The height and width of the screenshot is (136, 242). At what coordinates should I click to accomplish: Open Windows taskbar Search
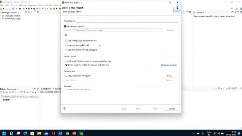(x=11, y=133)
